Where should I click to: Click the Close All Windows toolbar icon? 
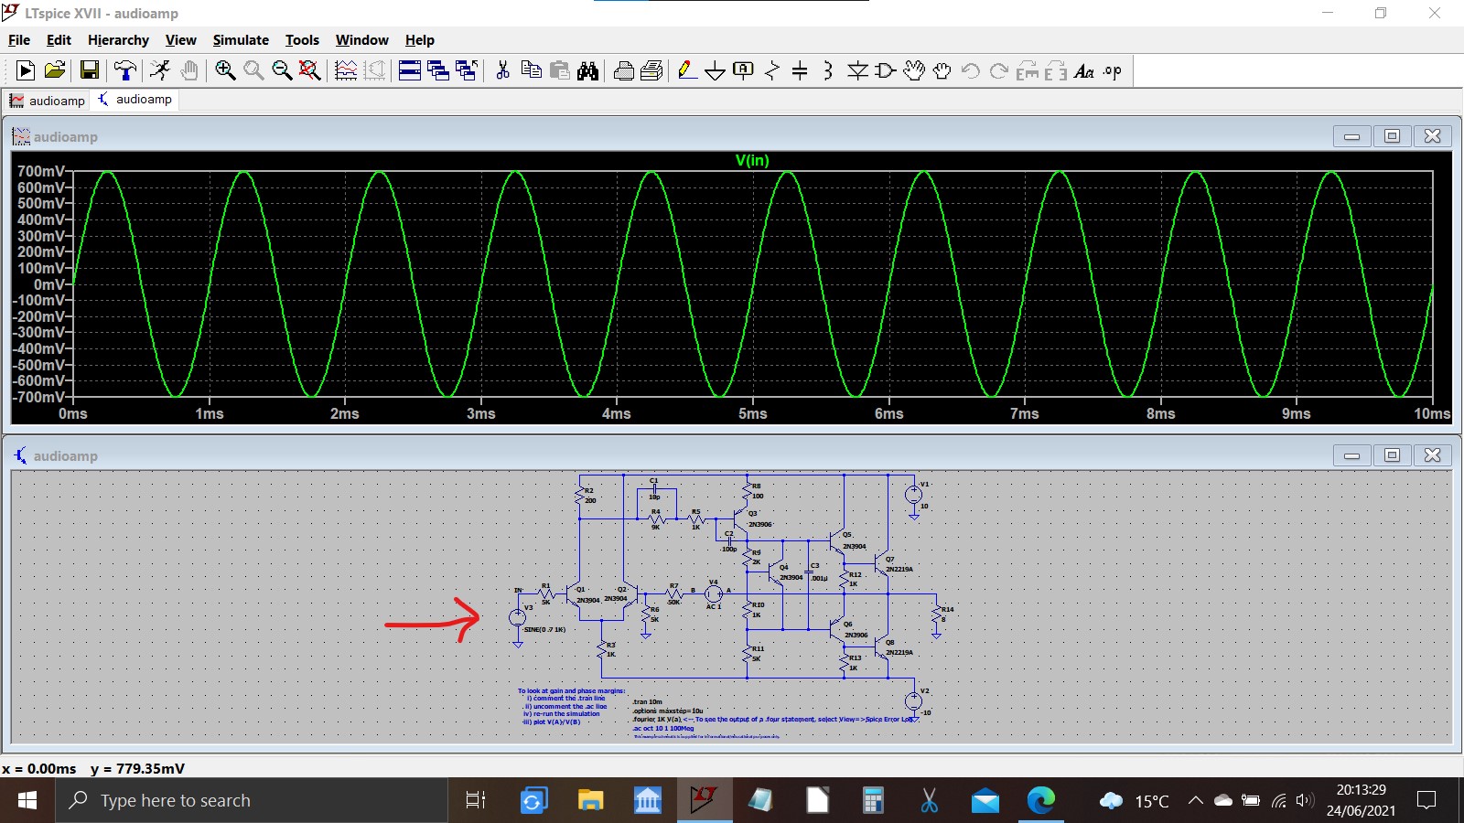[x=467, y=70]
